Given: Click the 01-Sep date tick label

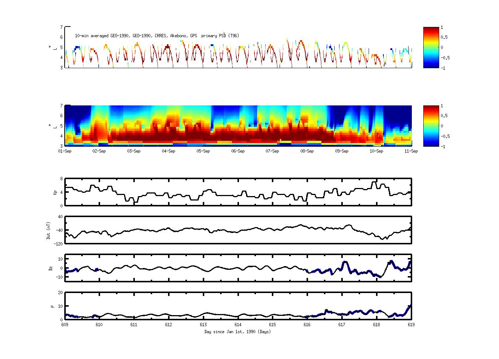Looking at the screenshot, I should [65, 151].
